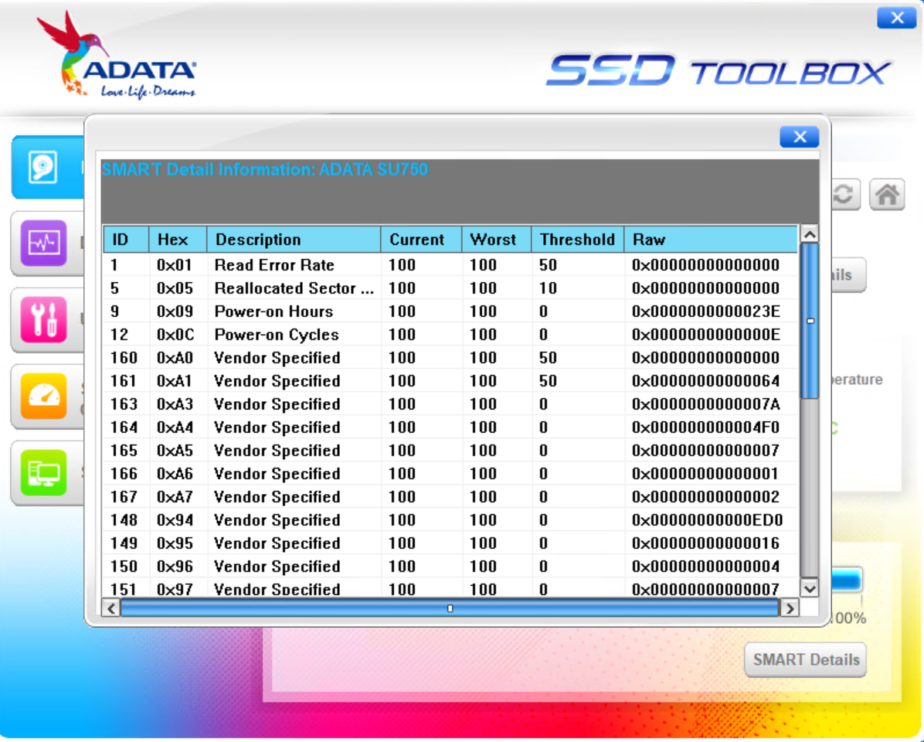Select the Power-on Hours row
Image resolution: width=924 pixels, height=742 pixels.
[x=448, y=311]
